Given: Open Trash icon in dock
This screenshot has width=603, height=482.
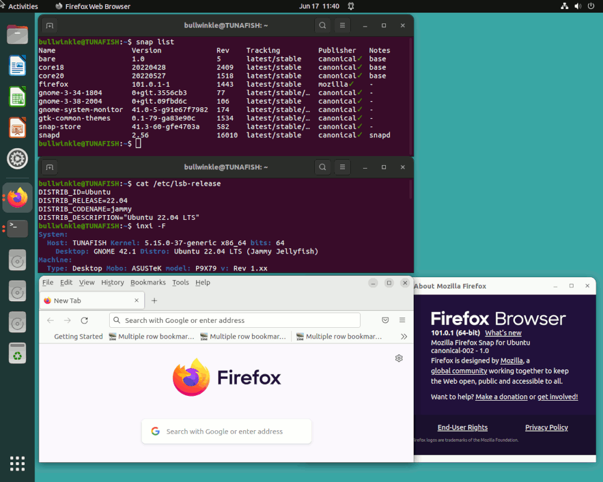Looking at the screenshot, I should (x=17, y=353).
